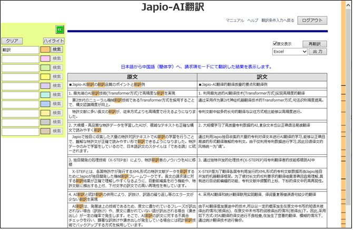Click the translation cell starting ■Japio-AI翻译的翻译质量
Image resolution: width=353 pixels, height=230 pixels.
click(262, 85)
